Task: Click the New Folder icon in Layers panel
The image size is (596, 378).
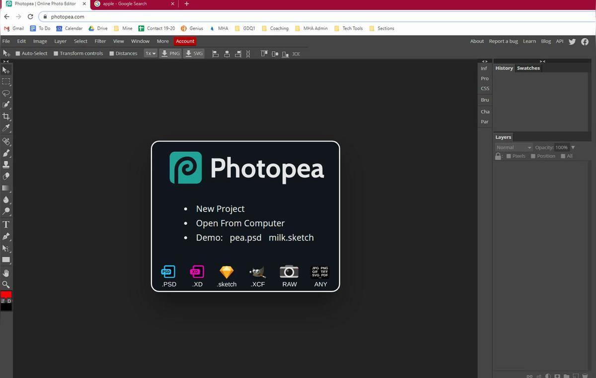Action: click(x=567, y=376)
